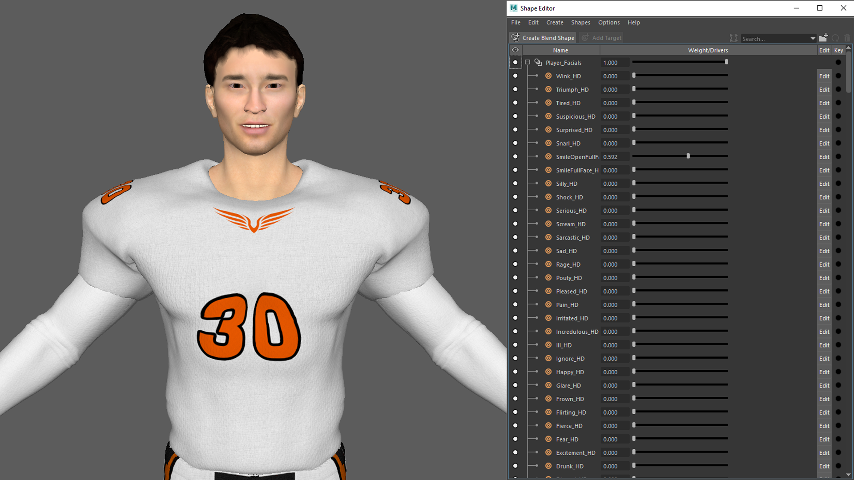Click the Create Blend Shape icon
The width and height of the screenshot is (854, 480).
tap(516, 38)
